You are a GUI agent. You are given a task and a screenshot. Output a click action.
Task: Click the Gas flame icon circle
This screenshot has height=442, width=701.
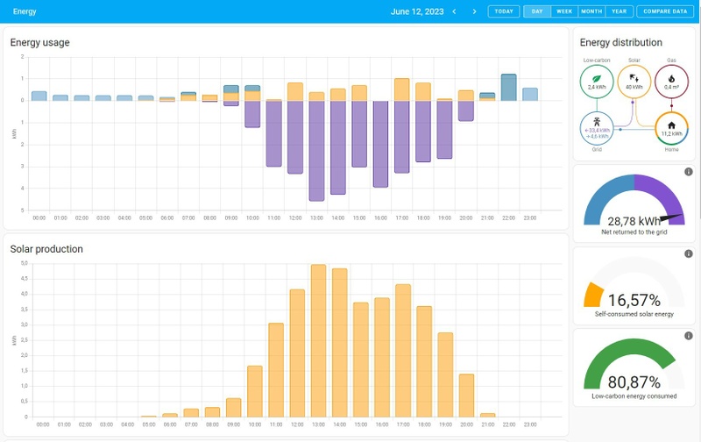pyautogui.click(x=671, y=82)
